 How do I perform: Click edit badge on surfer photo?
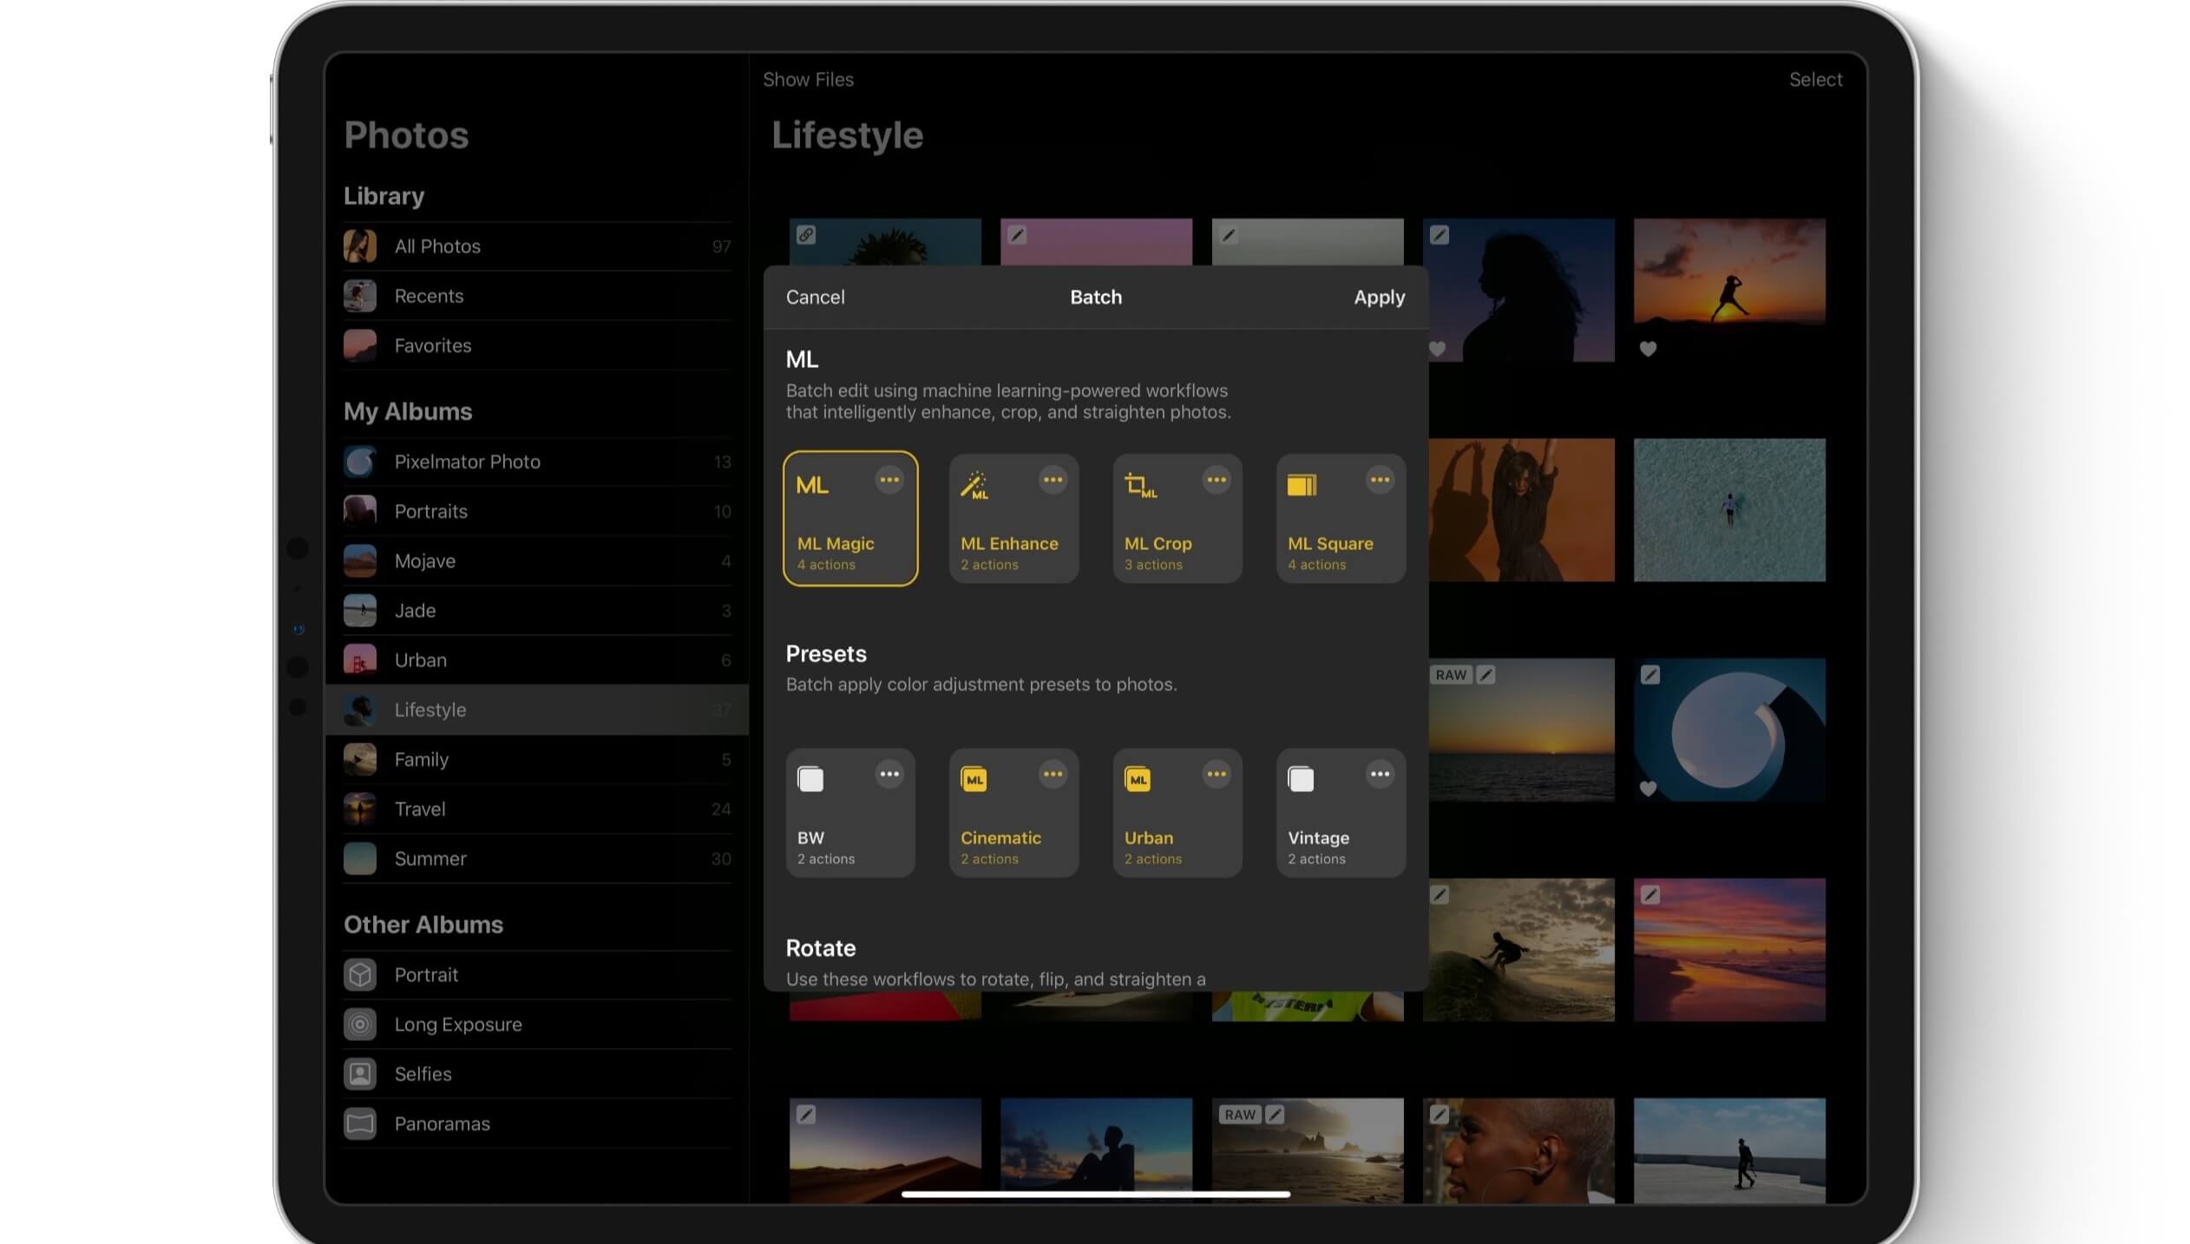coord(1439,894)
